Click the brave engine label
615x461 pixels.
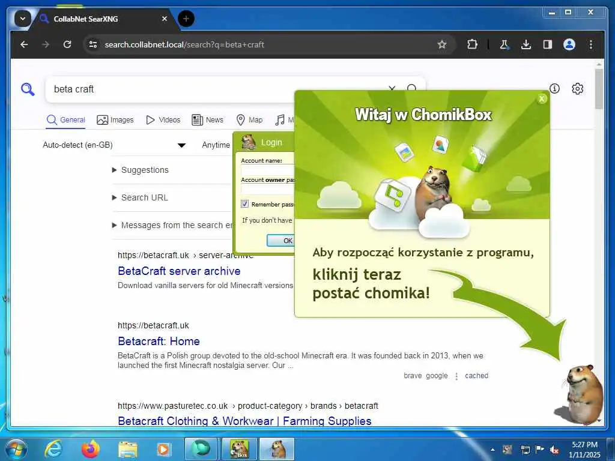[x=413, y=376]
